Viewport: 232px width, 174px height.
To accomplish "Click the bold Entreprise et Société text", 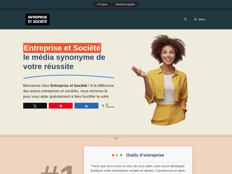I will tap(69, 86).
